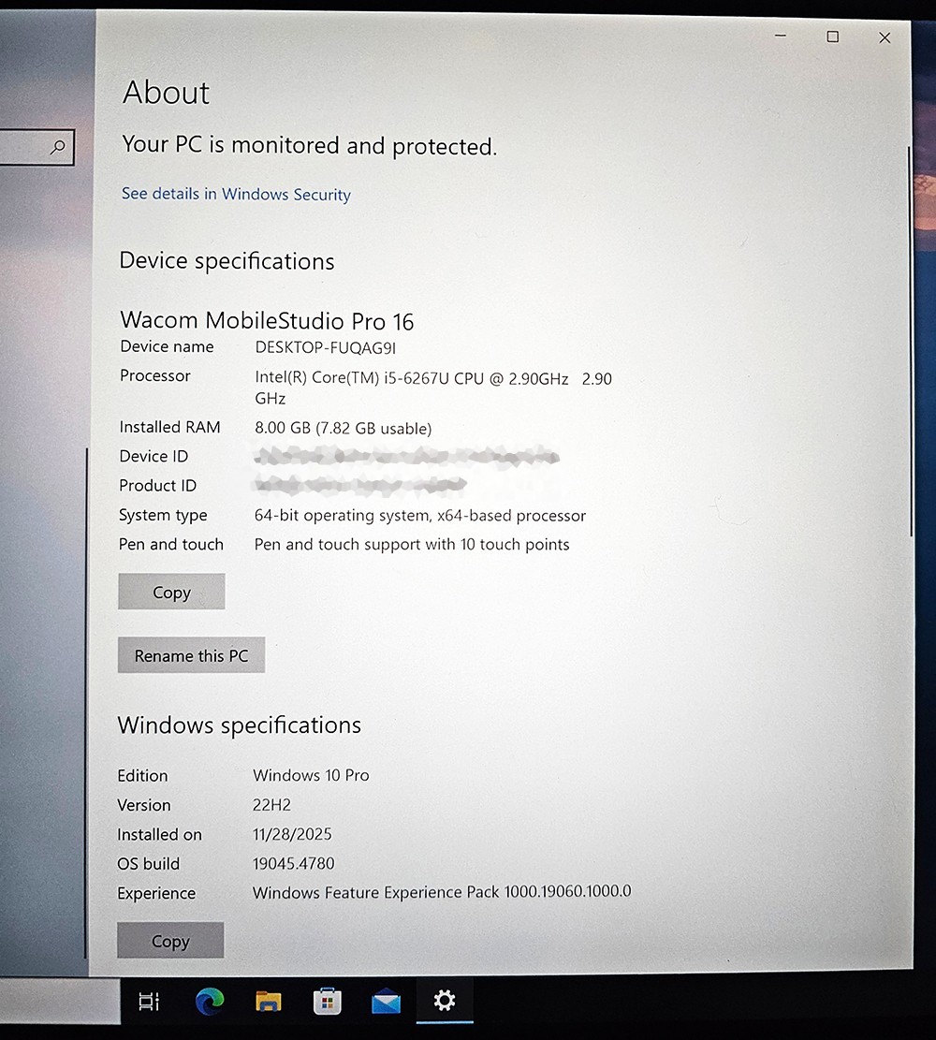
Task: Select the 8.00 GB installed RAM value
Action: 343,428
